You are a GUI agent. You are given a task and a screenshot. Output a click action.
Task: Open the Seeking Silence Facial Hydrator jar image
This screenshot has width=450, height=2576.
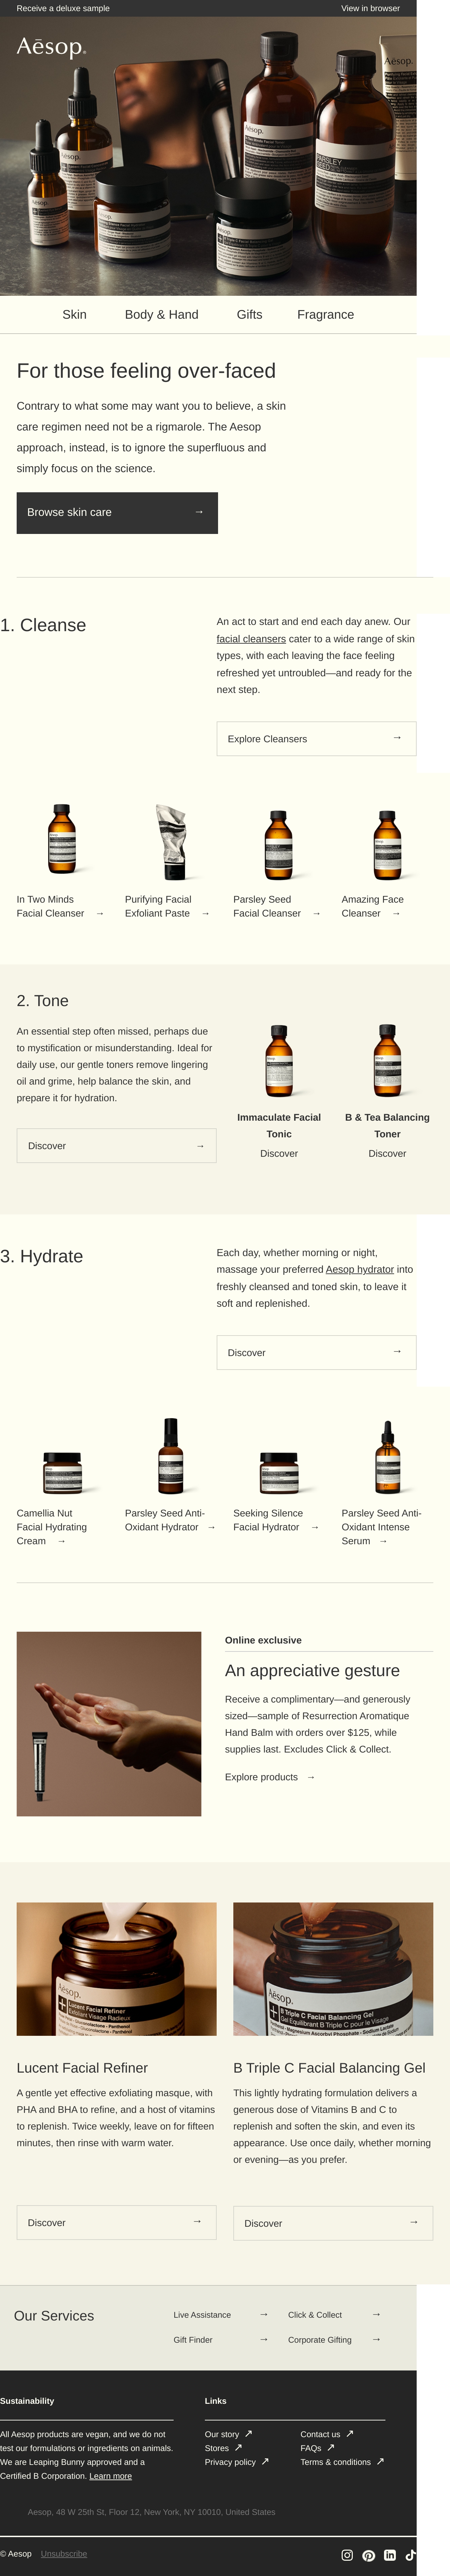point(279,1473)
